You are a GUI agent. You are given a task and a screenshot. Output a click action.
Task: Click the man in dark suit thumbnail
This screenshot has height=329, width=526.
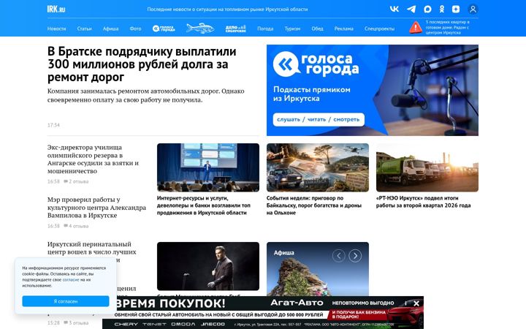click(x=208, y=266)
